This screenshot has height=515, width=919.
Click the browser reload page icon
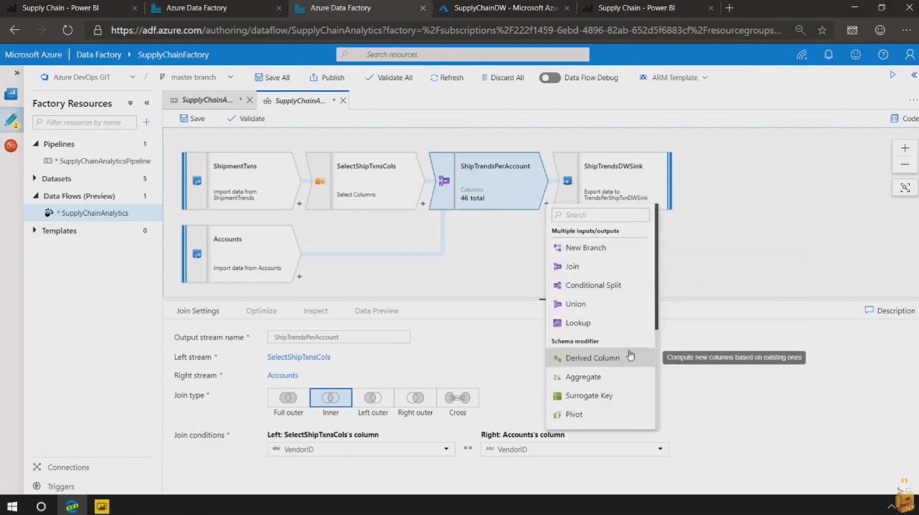(67, 30)
